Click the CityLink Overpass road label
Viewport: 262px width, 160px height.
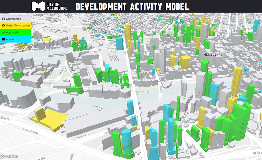coord(29,130)
